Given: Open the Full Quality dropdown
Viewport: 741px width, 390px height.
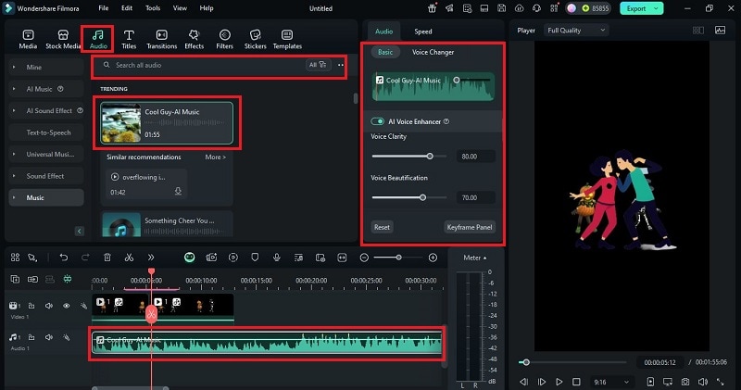Looking at the screenshot, I should pyautogui.click(x=575, y=31).
